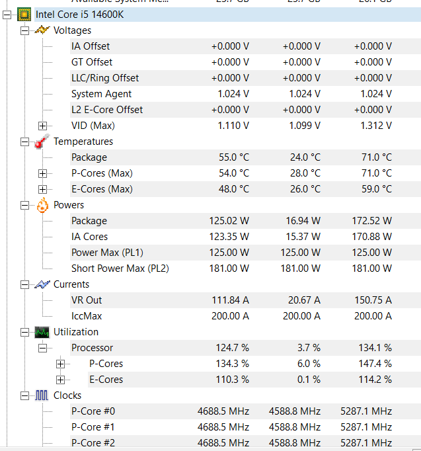
Task: Collapse the Currents section
Action: tap(24, 284)
